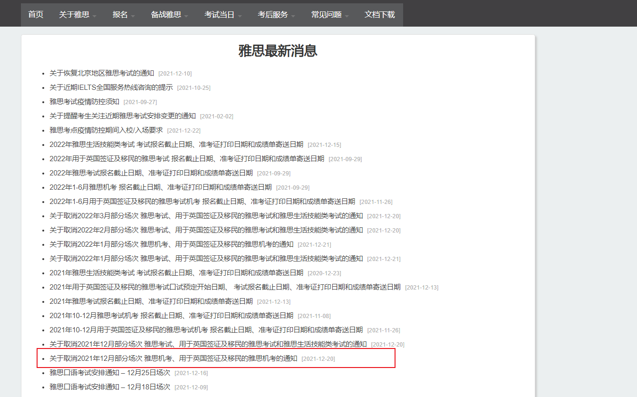This screenshot has width=637, height=397.
Task: Open notice cancelling 2022年3月 雅思考试 sessions
Action: [x=206, y=216]
